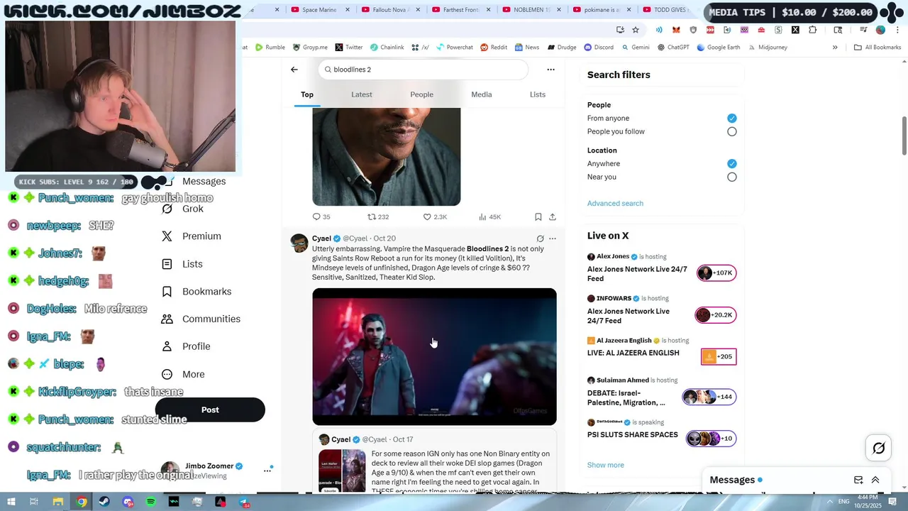Open the X extension icon in toolbar
Image resolution: width=908 pixels, height=511 pixels.
point(795,30)
